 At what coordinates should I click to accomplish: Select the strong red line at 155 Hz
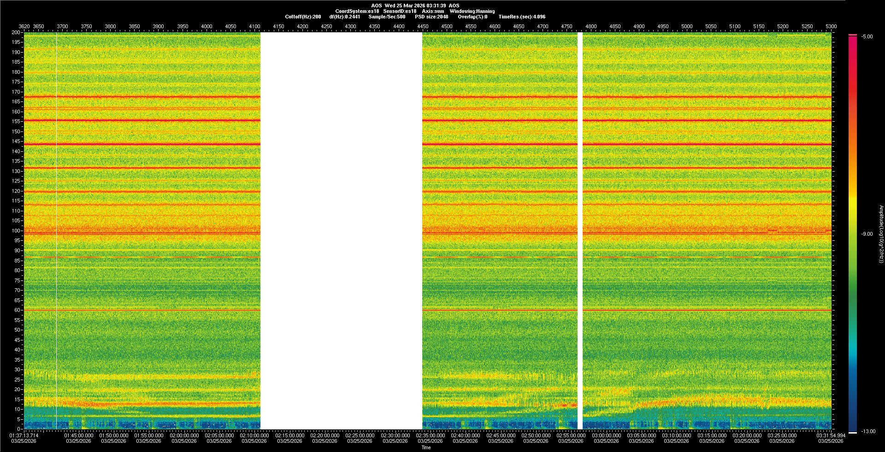(x=138, y=120)
